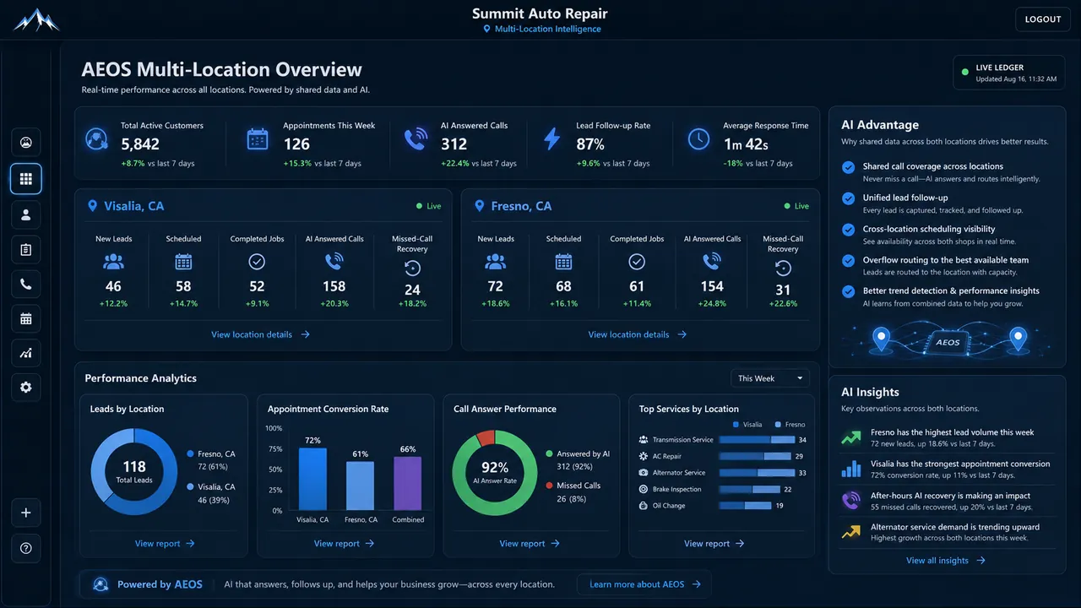
Task: Click the Cross-location scheduling visibility checkmark
Action: [x=848, y=230]
